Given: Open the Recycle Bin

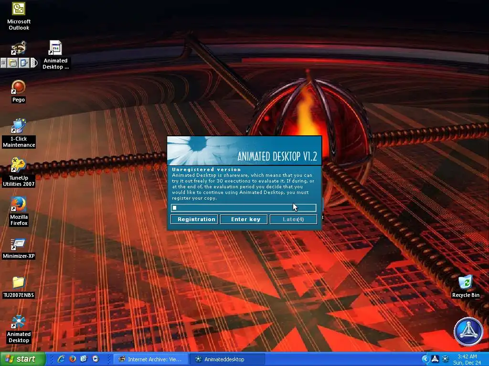Looking at the screenshot, I should pyautogui.click(x=466, y=286).
